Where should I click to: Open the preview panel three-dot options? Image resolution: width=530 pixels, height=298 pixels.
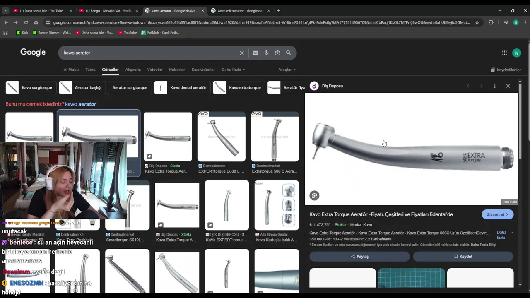point(495,86)
